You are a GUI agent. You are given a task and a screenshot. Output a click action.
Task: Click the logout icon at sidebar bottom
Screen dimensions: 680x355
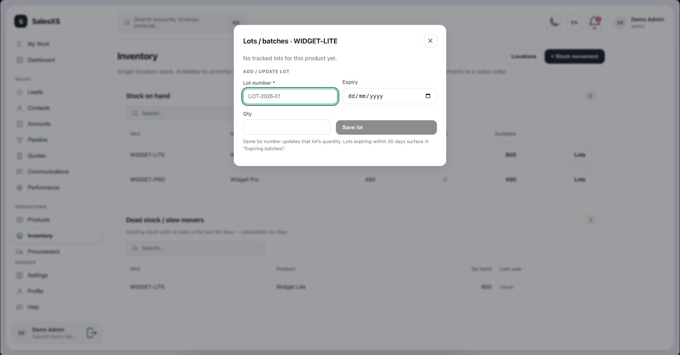click(91, 333)
